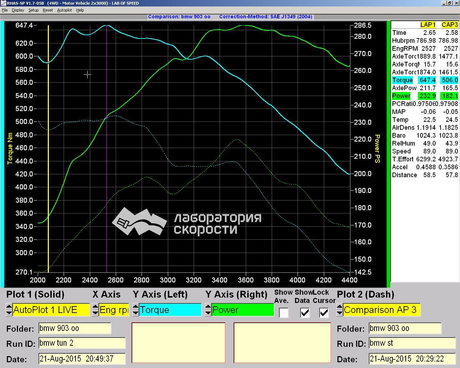Click the Power value 232.9
The image size is (460, 368).
[x=427, y=96]
